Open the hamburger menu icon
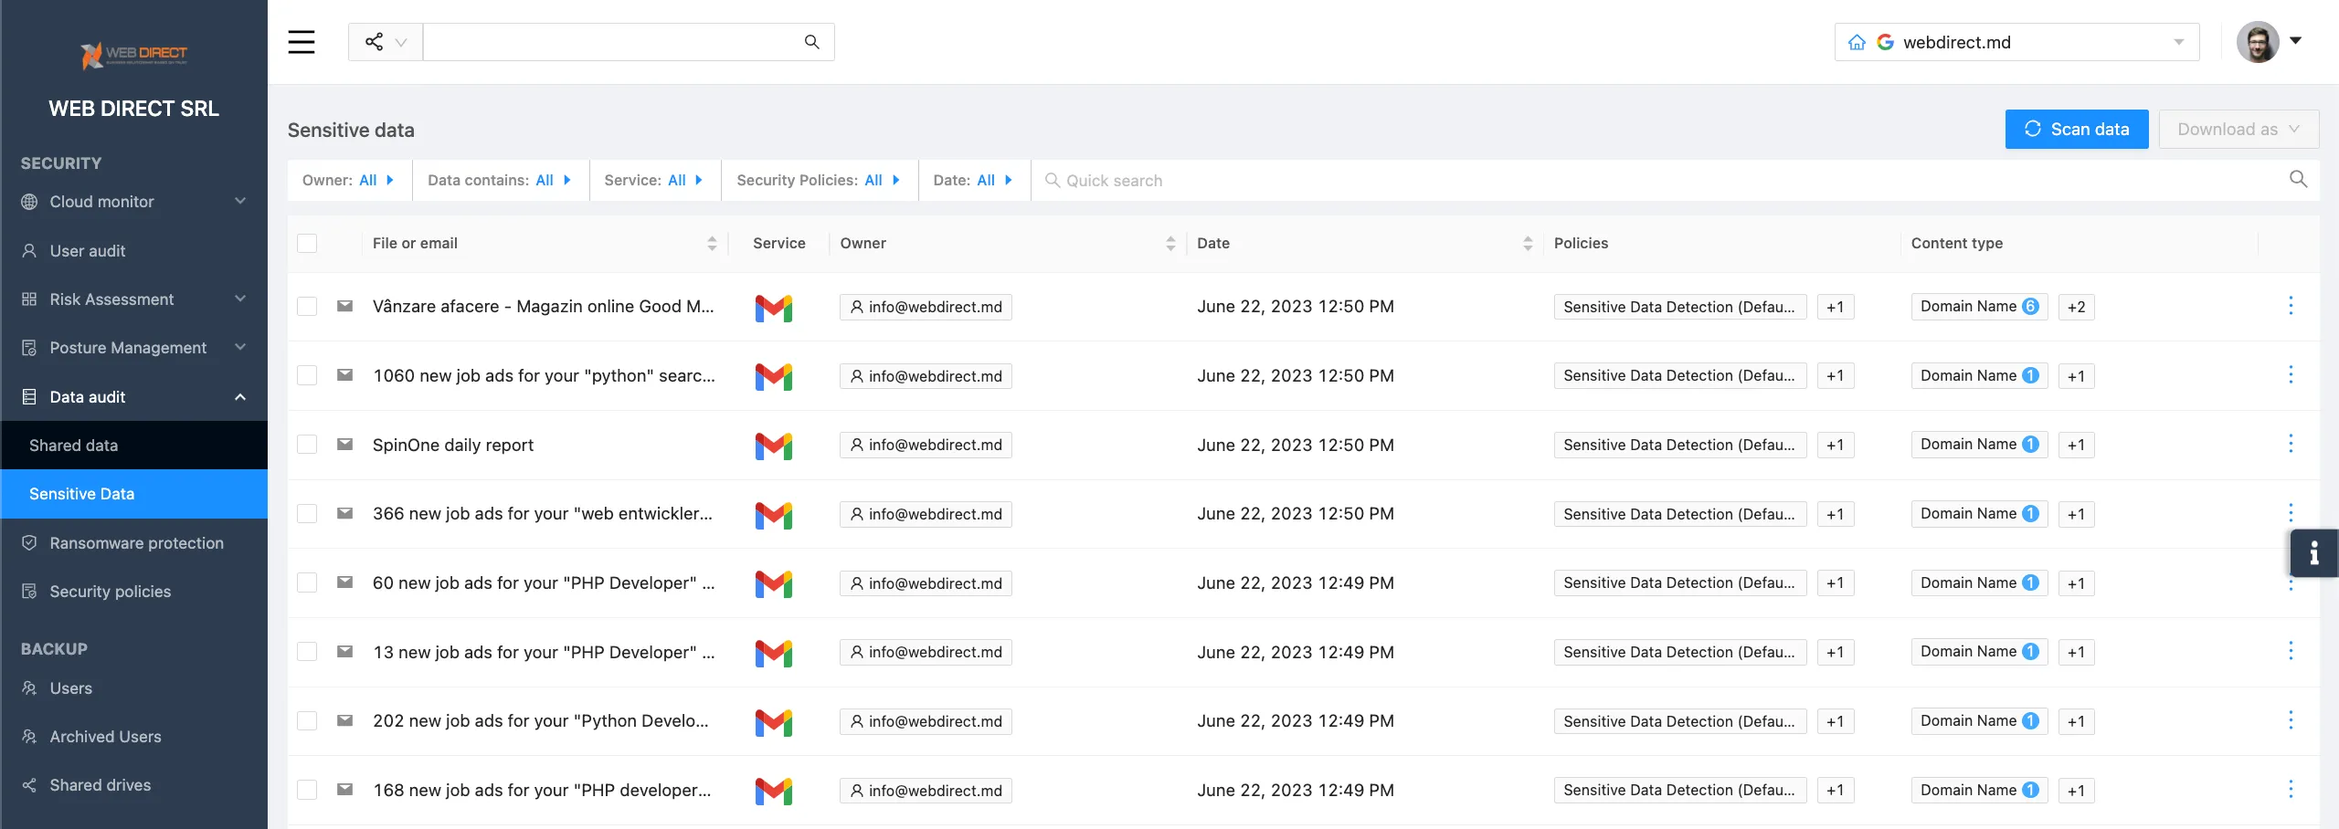 [x=302, y=42]
